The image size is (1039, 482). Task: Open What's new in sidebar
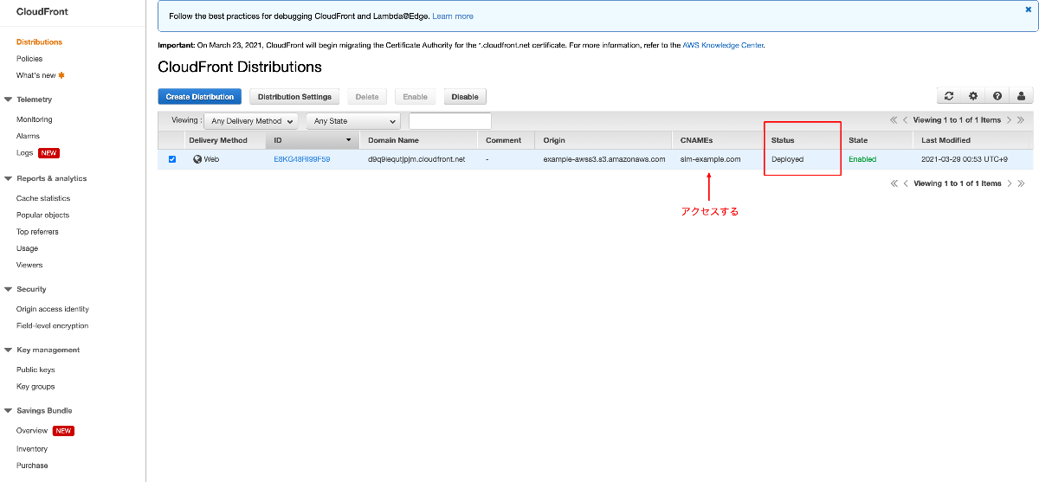click(x=35, y=75)
